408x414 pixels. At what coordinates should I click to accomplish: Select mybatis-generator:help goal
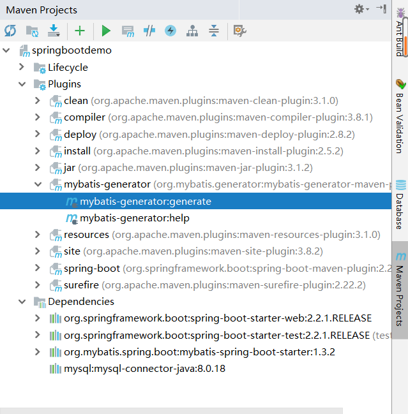pyautogui.click(x=135, y=218)
